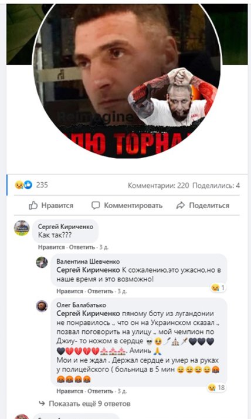Screen dimensions: 251x419
Task: Open the reactions emoji icons beside 235
Action: (x=23, y=185)
